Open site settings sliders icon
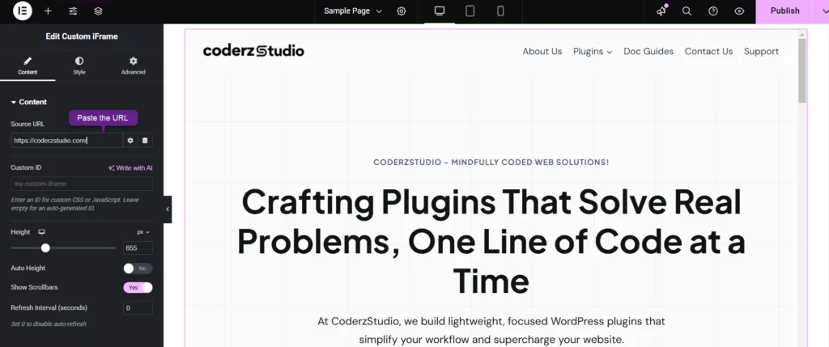The width and height of the screenshot is (829, 347). click(x=73, y=11)
